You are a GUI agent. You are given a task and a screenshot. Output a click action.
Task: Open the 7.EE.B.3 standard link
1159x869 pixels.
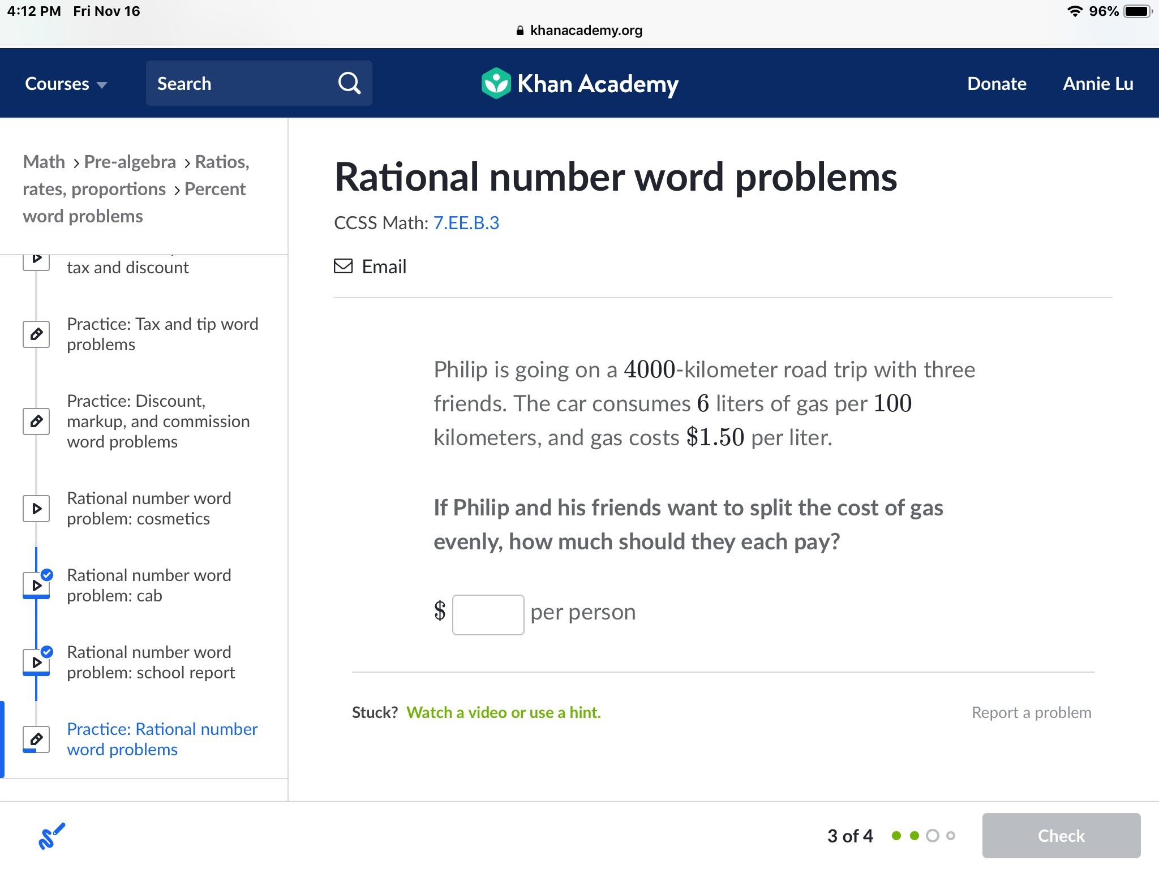pyautogui.click(x=466, y=223)
